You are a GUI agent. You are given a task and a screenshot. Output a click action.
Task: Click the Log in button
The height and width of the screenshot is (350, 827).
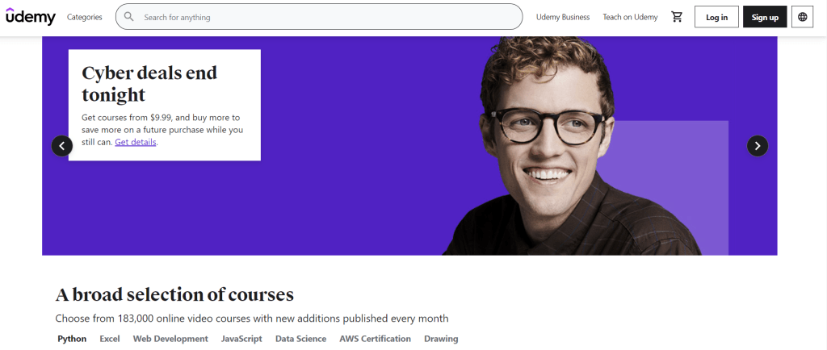717,17
